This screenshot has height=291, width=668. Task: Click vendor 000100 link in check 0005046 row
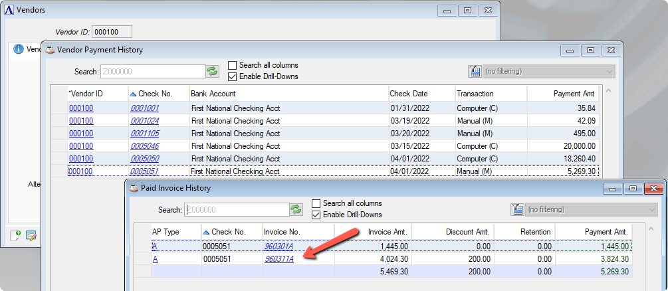pos(81,146)
